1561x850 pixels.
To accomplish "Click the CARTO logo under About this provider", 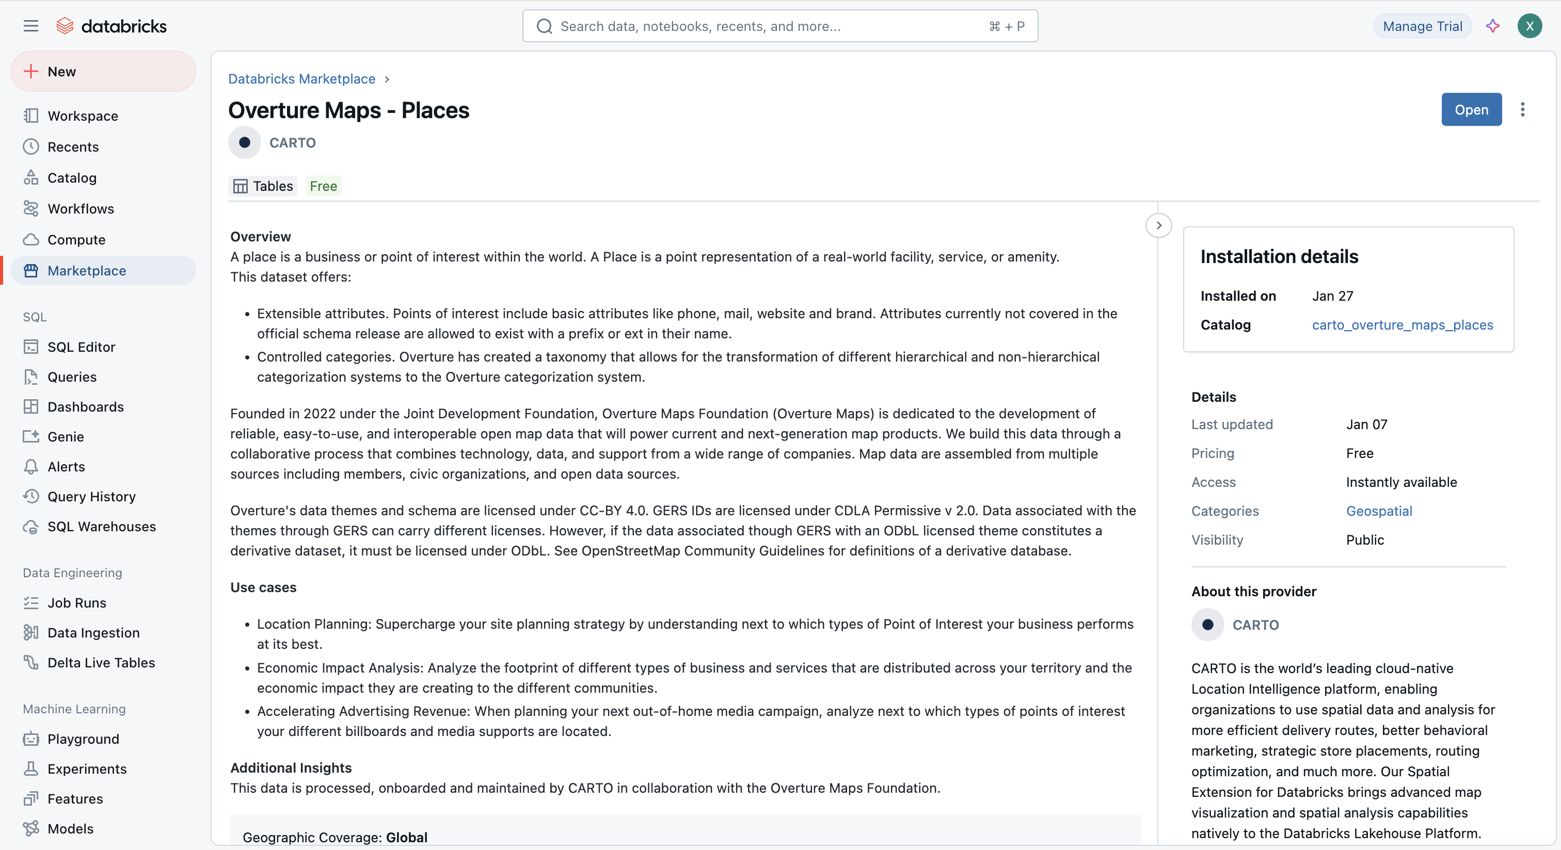I will click(1207, 625).
